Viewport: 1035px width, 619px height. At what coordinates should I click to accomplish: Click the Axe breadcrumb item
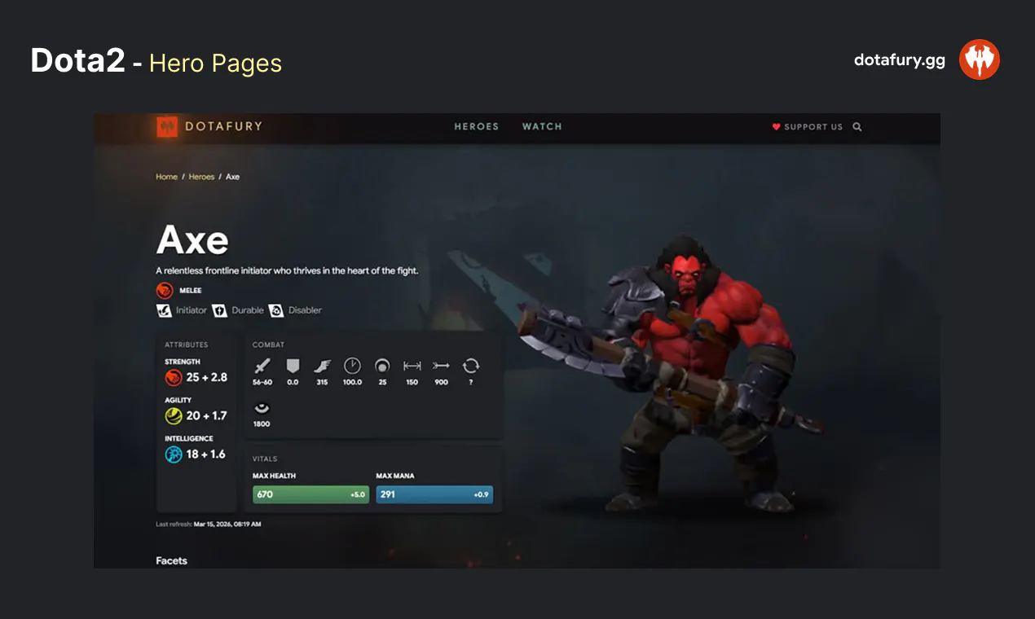coord(232,177)
